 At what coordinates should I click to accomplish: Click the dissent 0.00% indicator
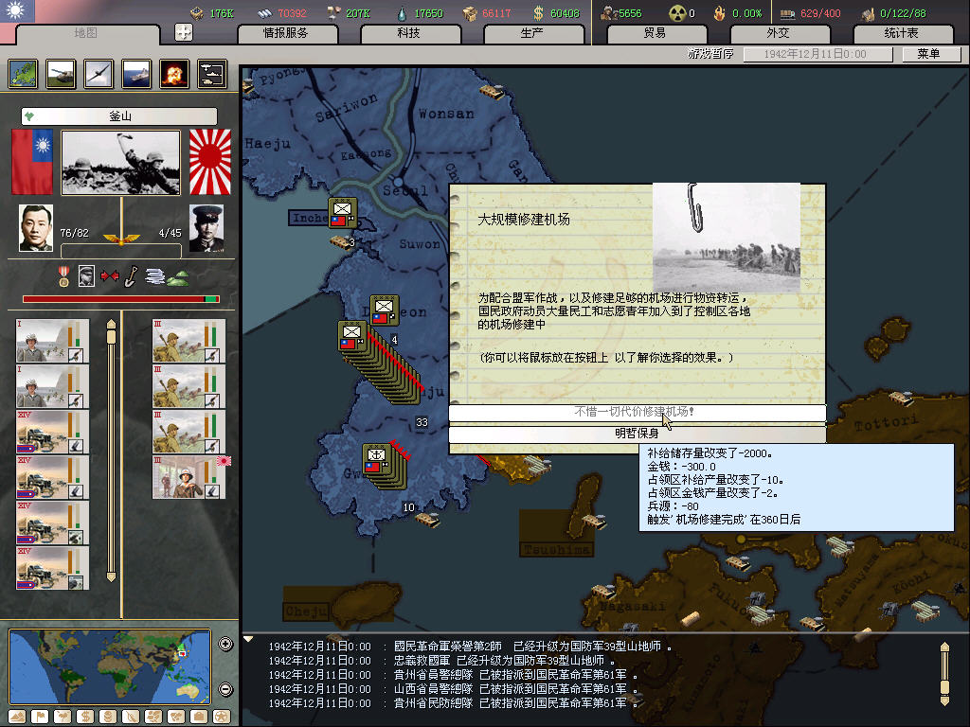pos(739,13)
